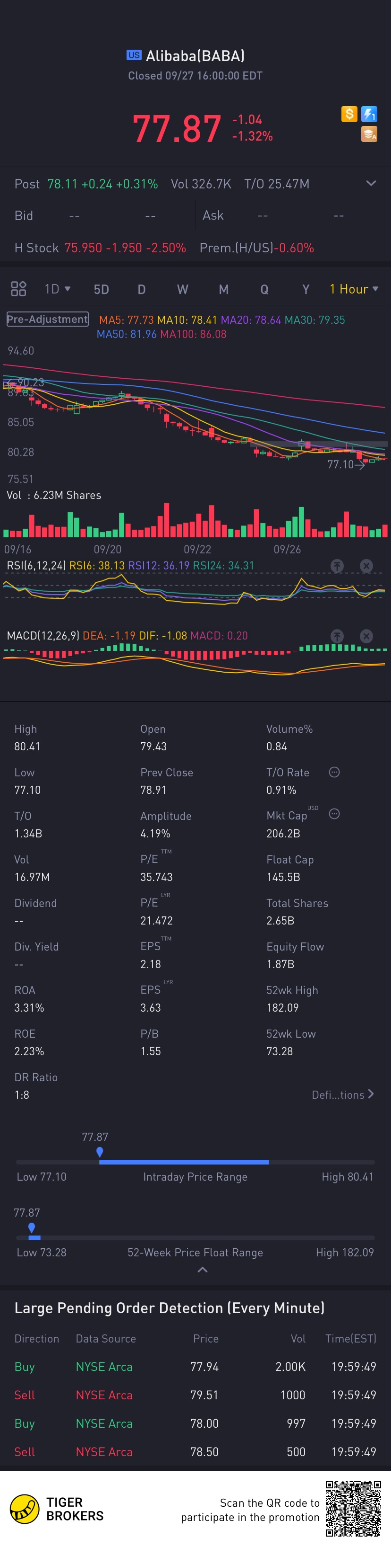
Task: Open the 1 Hour interval dropdown
Action: (x=354, y=289)
